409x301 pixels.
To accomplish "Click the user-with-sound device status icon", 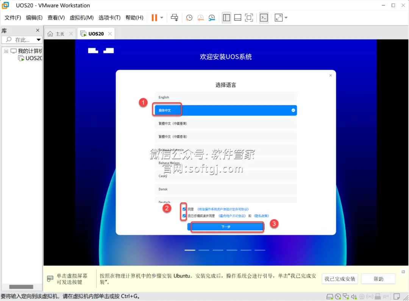I will click(386, 296).
